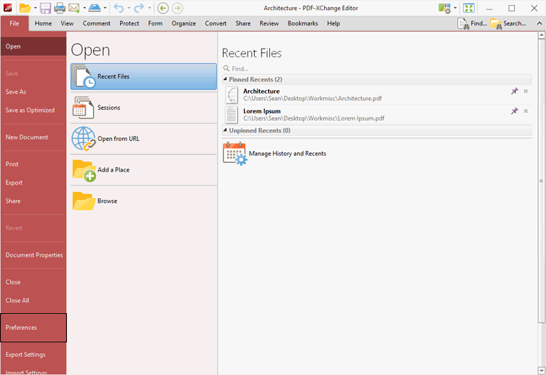Select Export Settings in the sidebar
Viewport: 546px width, 375px height.
click(33, 355)
